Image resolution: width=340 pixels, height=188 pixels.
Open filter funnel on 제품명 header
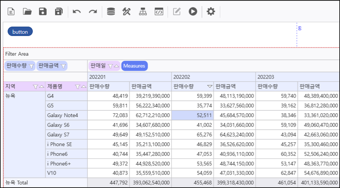click(77, 87)
